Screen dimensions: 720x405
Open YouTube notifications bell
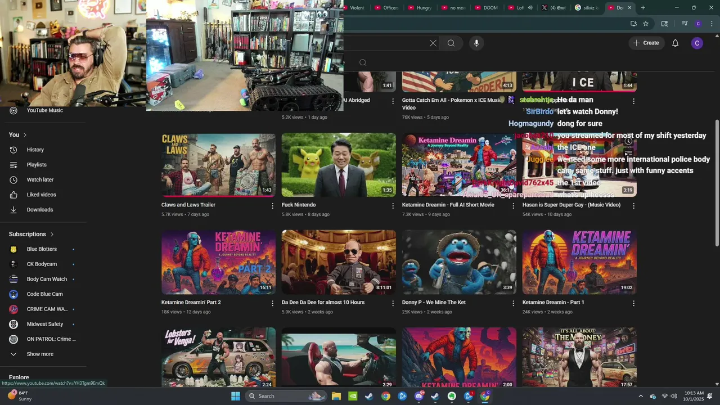pos(675,43)
